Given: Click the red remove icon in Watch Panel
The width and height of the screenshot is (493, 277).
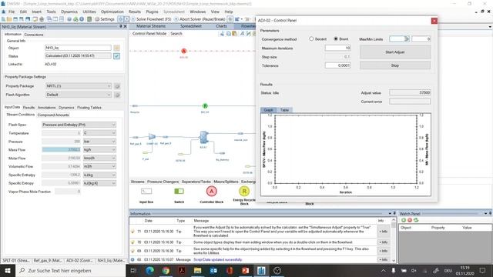Looking at the screenshot, I should tap(410, 220).
